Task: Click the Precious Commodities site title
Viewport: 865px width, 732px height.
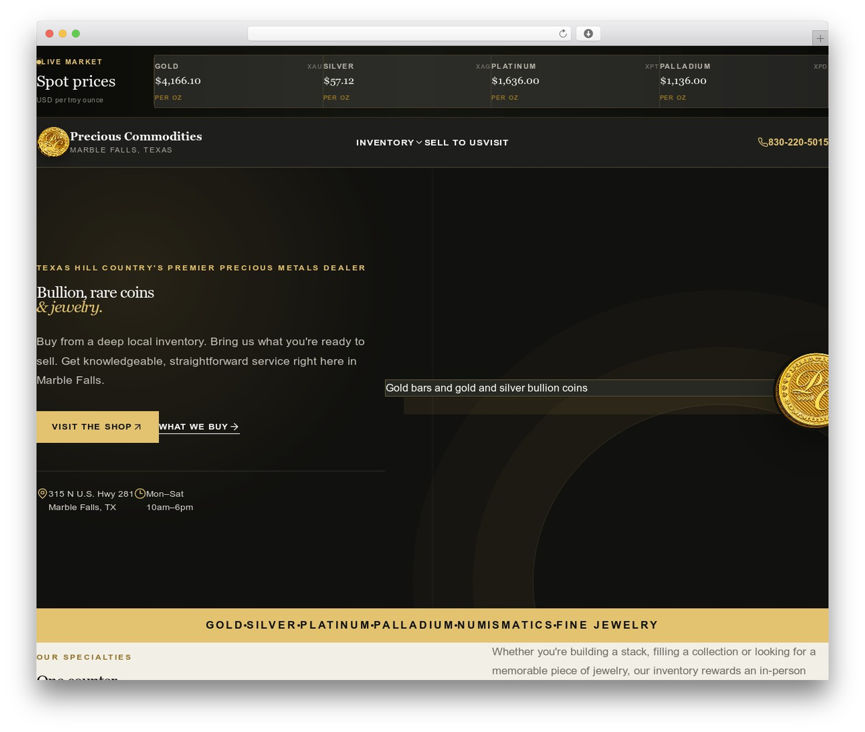Action: coord(136,136)
